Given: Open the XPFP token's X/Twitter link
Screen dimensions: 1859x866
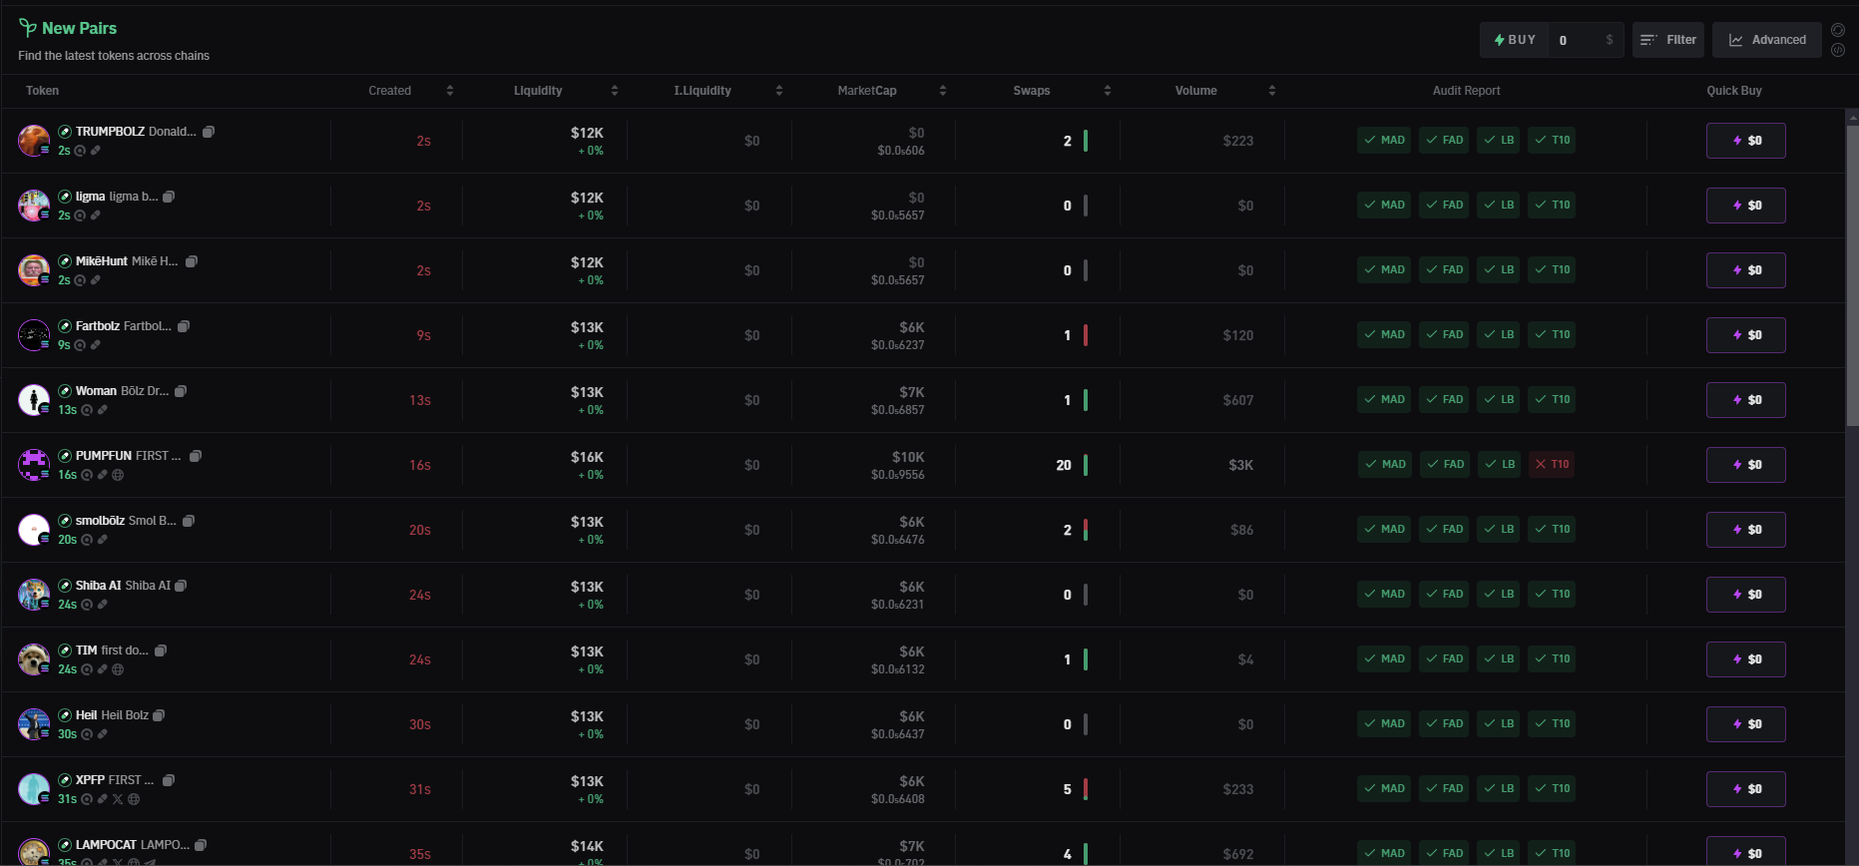Looking at the screenshot, I should coord(118,799).
